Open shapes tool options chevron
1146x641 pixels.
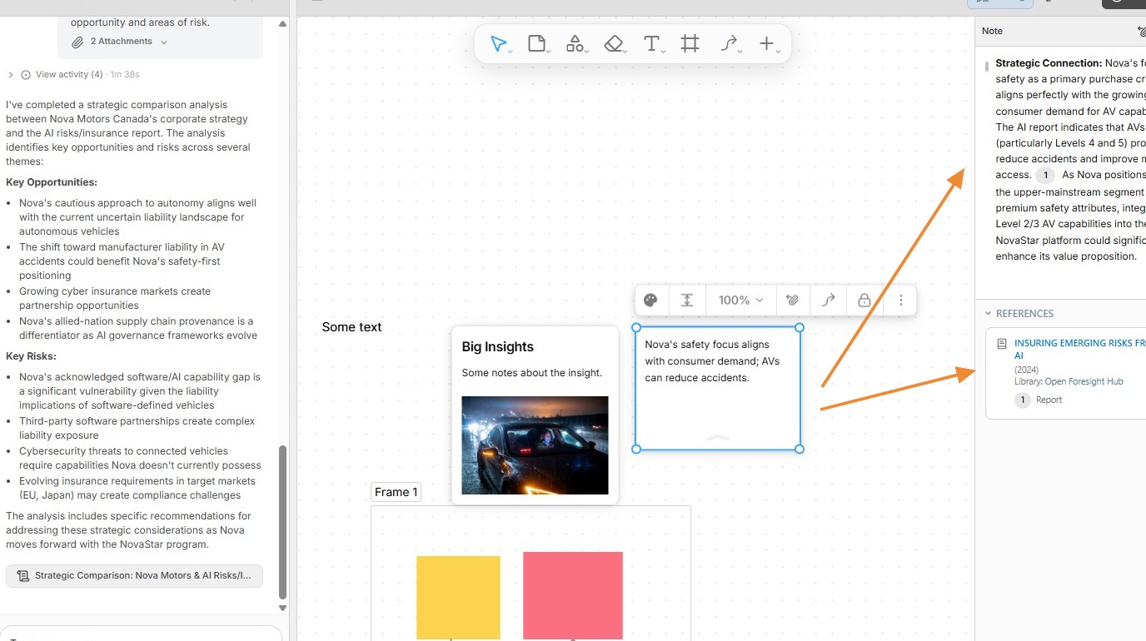click(585, 52)
